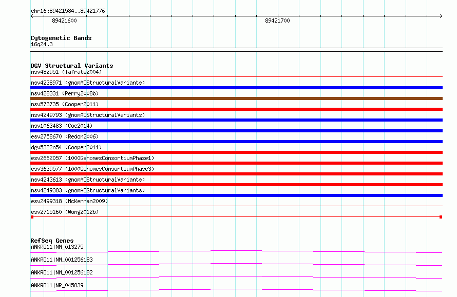Click the 89421600 ruler coordinate label
The height and width of the screenshot is (297, 457).
click(x=64, y=21)
